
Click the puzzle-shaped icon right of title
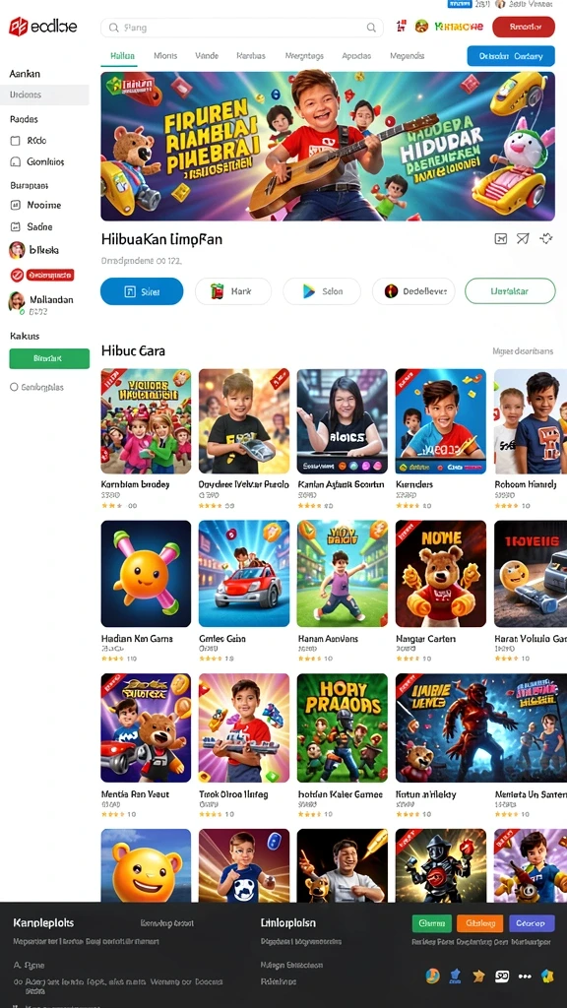(546, 238)
